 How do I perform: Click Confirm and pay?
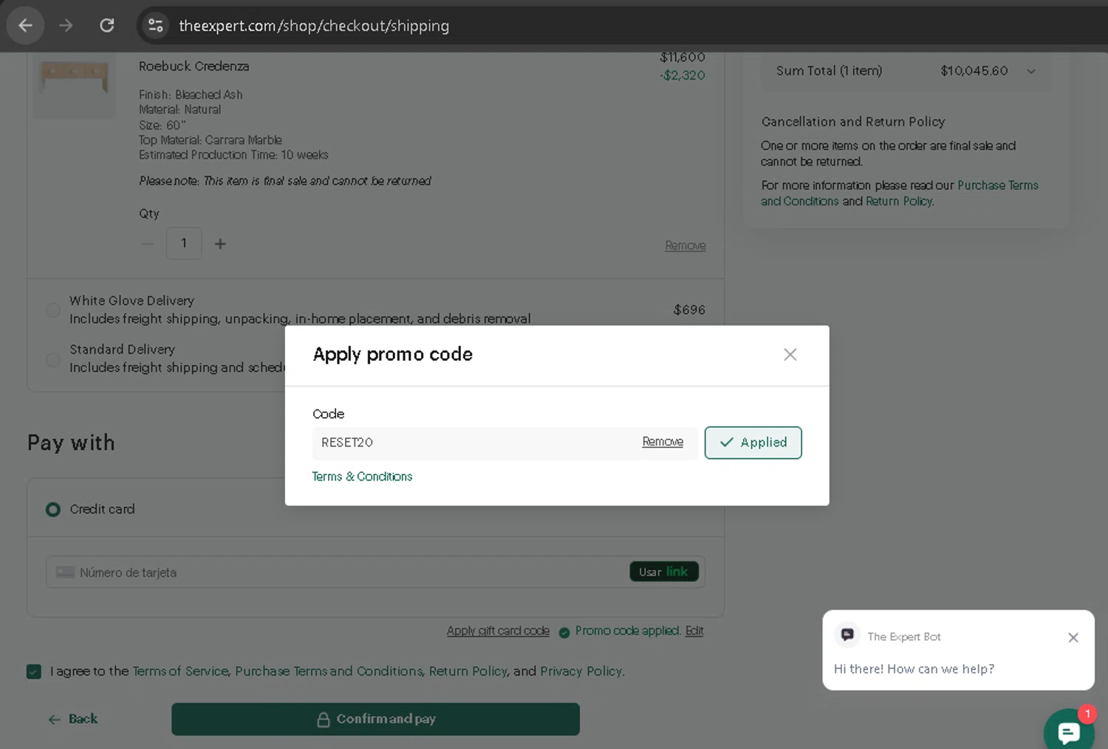(x=375, y=719)
